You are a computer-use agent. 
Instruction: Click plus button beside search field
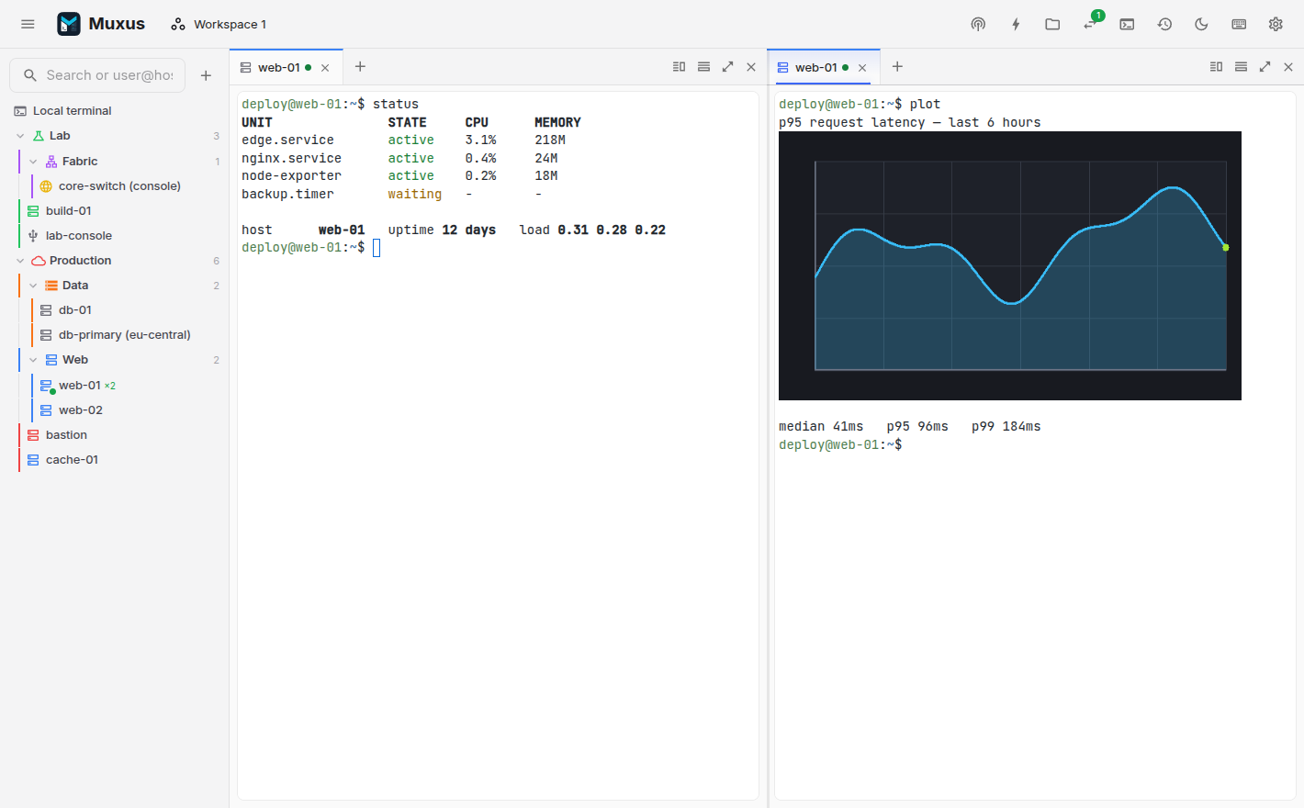pos(206,75)
